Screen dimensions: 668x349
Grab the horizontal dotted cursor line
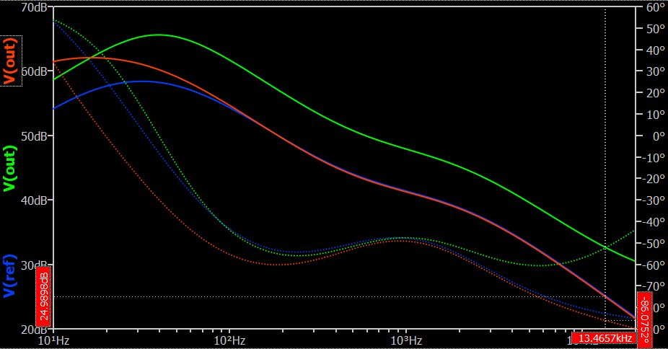[x=328, y=296]
